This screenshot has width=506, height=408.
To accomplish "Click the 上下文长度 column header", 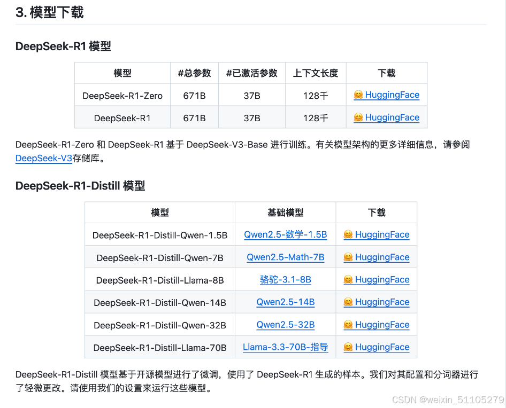I will pyautogui.click(x=316, y=73).
